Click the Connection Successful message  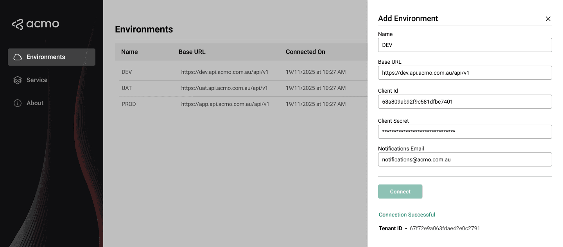click(407, 215)
